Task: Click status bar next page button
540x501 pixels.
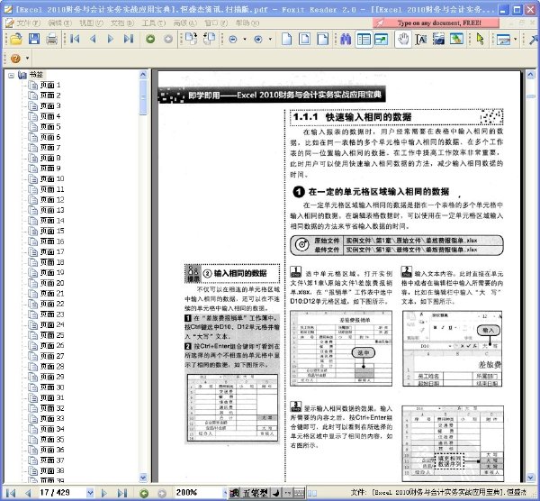Action: [x=104, y=493]
